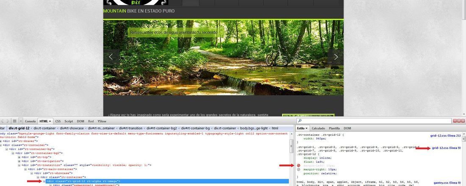Collapse the rt-showcase div node
466x186 pixels.
pos(31,173)
